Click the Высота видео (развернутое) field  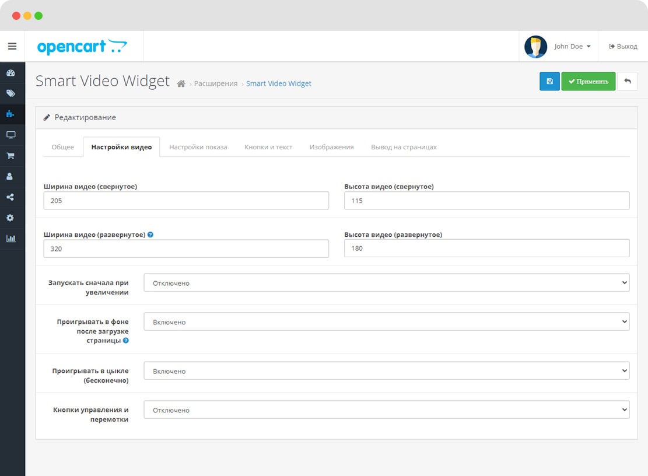click(487, 249)
